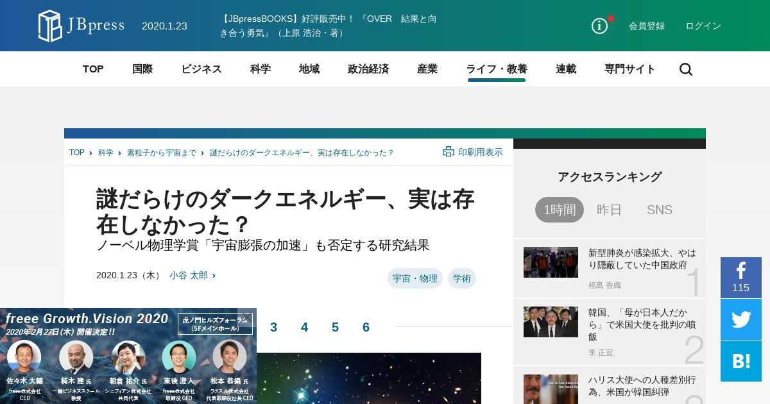This screenshot has width=770, height=404.
Task: Open author 小谷 太郎 profile link
Action: [x=189, y=275]
